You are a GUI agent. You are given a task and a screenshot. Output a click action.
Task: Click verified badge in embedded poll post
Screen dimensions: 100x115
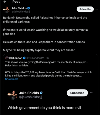click(x=41, y=93)
